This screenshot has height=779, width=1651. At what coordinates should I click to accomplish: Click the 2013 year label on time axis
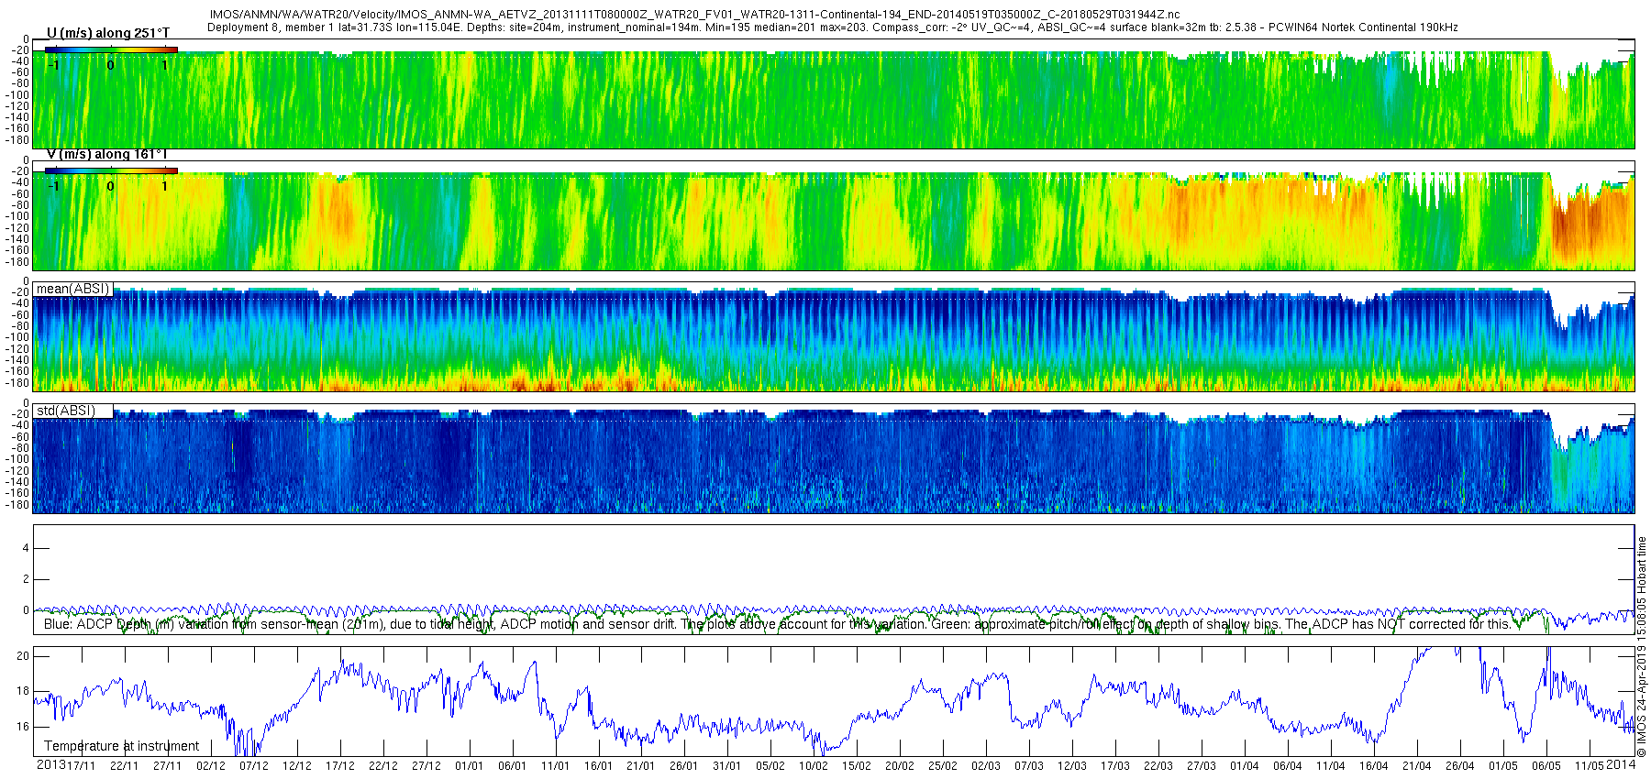(50, 765)
